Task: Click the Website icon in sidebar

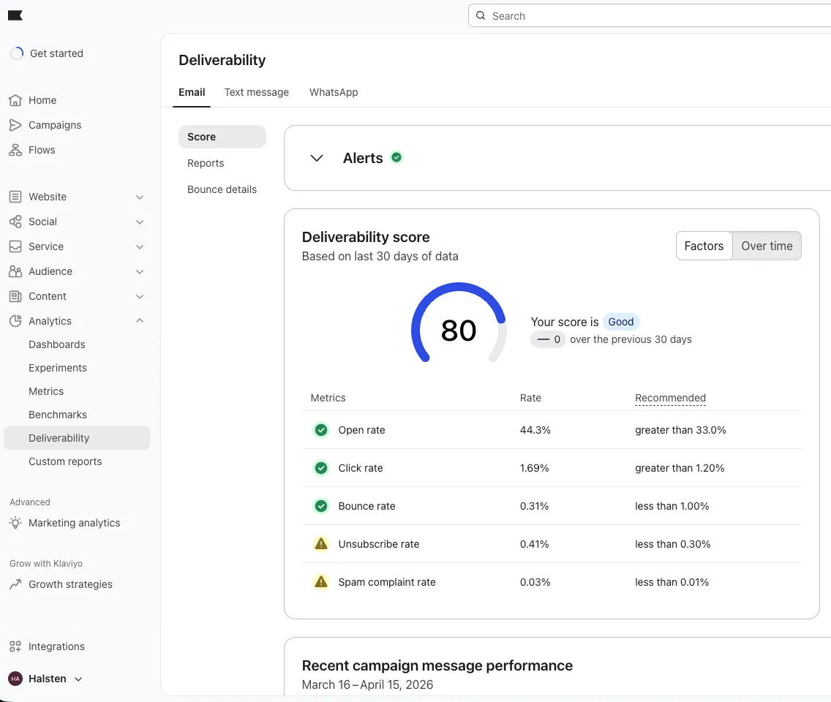Action: click(x=15, y=197)
